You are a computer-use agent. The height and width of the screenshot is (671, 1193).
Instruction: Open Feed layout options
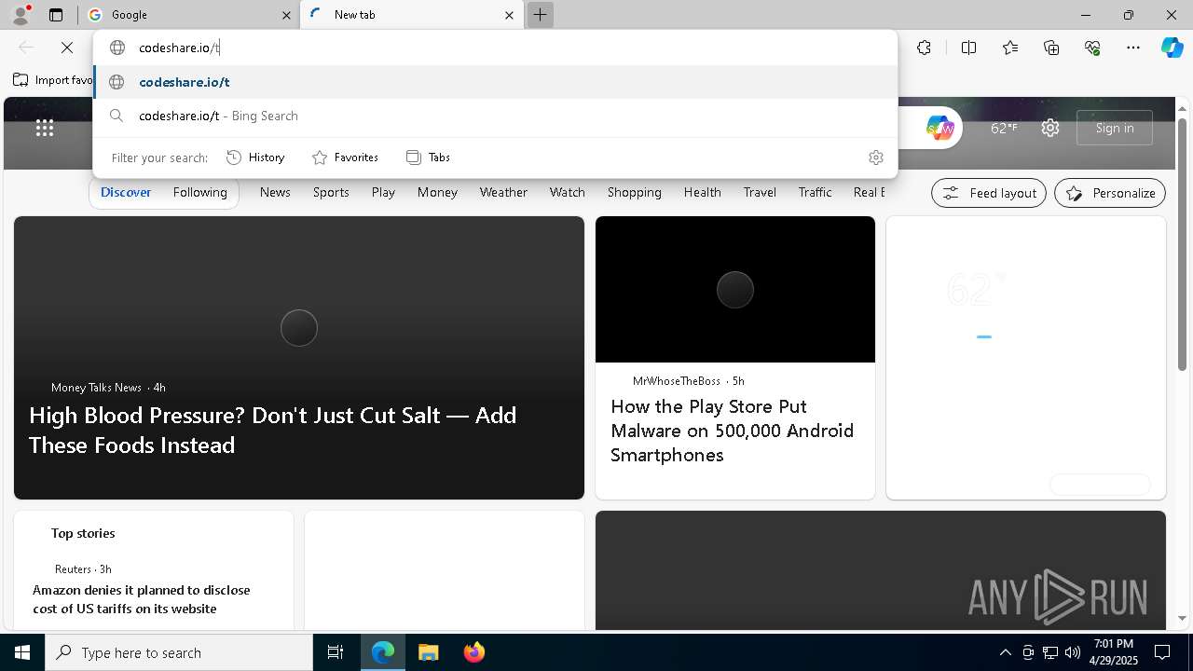click(x=989, y=193)
